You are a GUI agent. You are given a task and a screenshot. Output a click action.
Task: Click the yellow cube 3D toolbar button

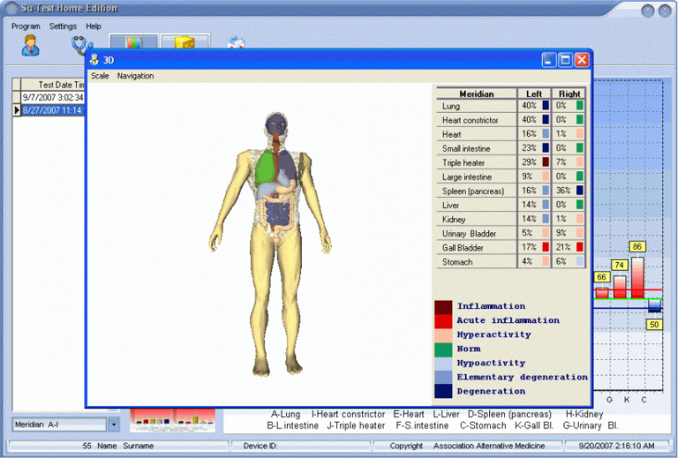click(x=185, y=43)
